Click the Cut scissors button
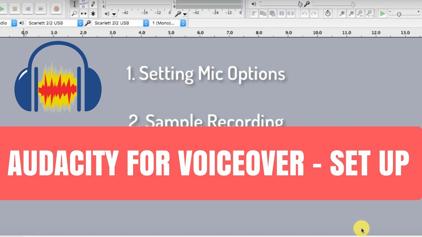This screenshot has height=237, width=422. 253,13
